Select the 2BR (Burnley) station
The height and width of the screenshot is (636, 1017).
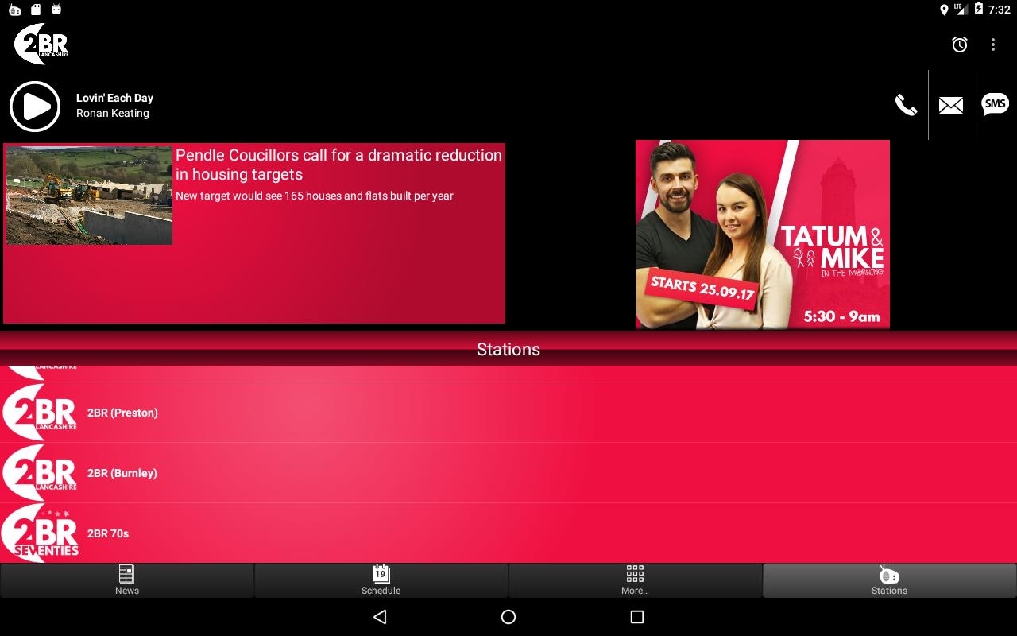point(508,473)
